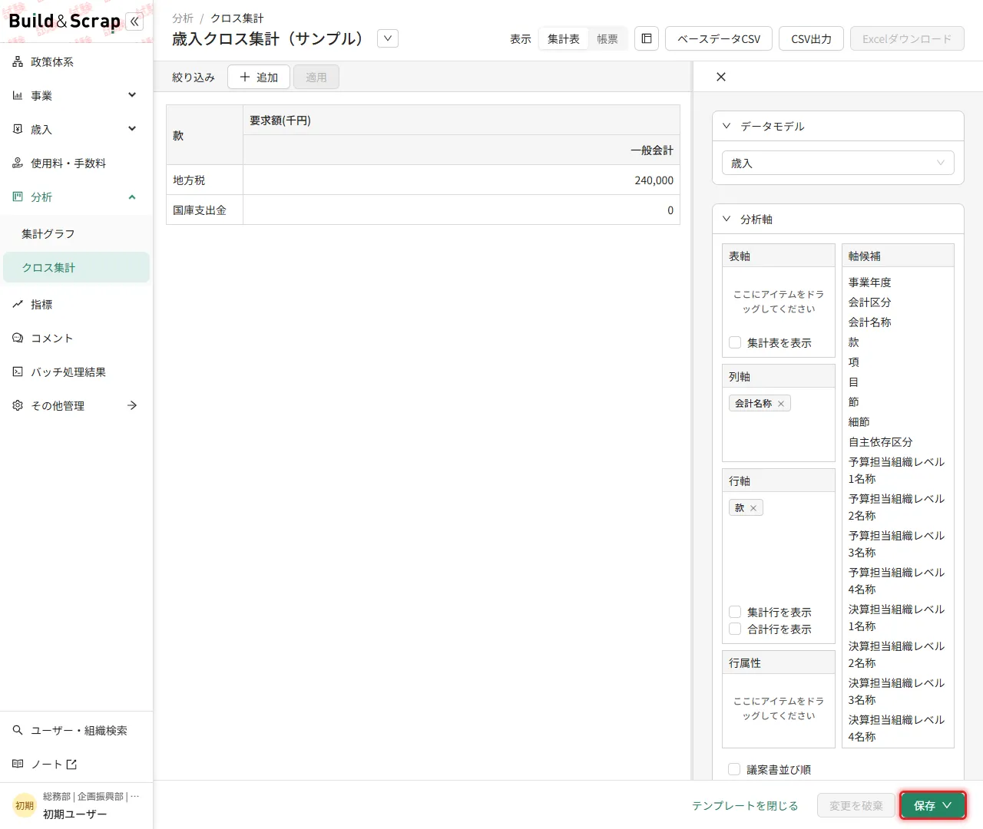The width and height of the screenshot is (983, 829).
Task: Click the Build&Scrap logo
Action: point(65,21)
